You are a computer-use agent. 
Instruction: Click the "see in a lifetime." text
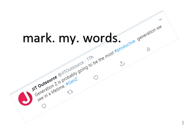point(52,93)
